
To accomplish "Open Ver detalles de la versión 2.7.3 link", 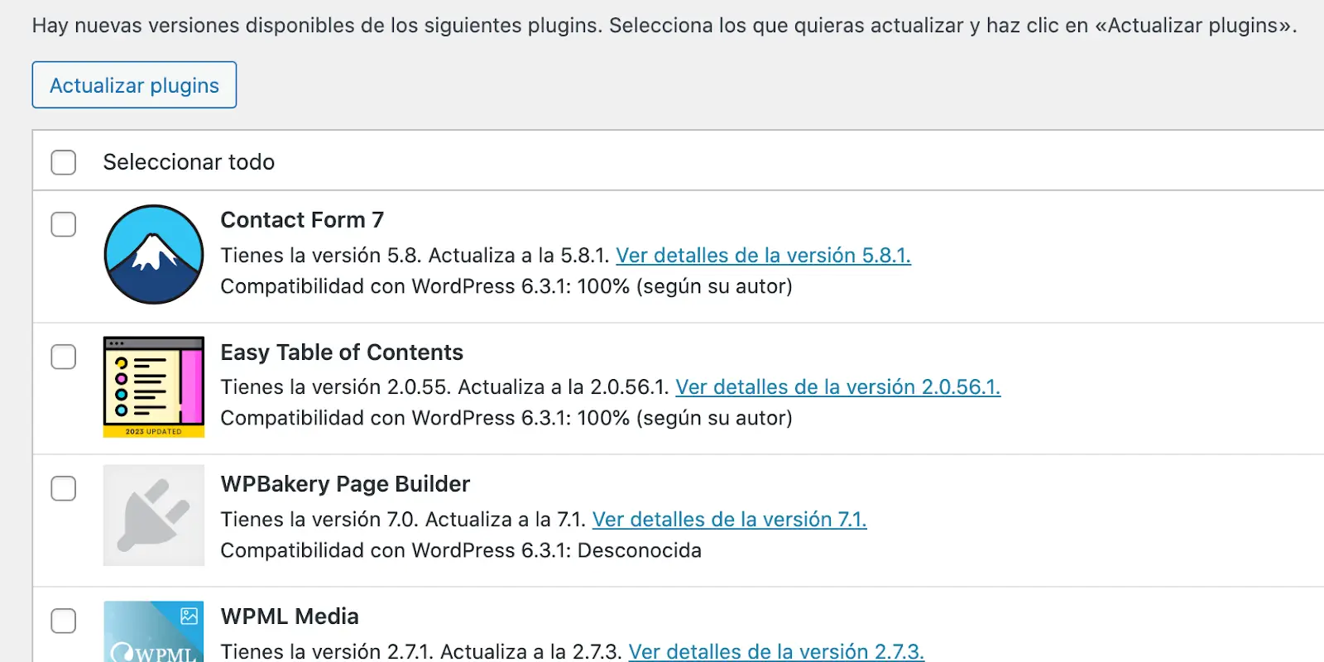I will click(776, 651).
